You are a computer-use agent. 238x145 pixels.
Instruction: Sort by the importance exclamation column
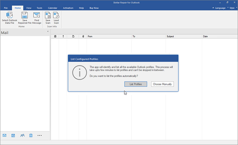pyautogui.click(x=63, y=37)
